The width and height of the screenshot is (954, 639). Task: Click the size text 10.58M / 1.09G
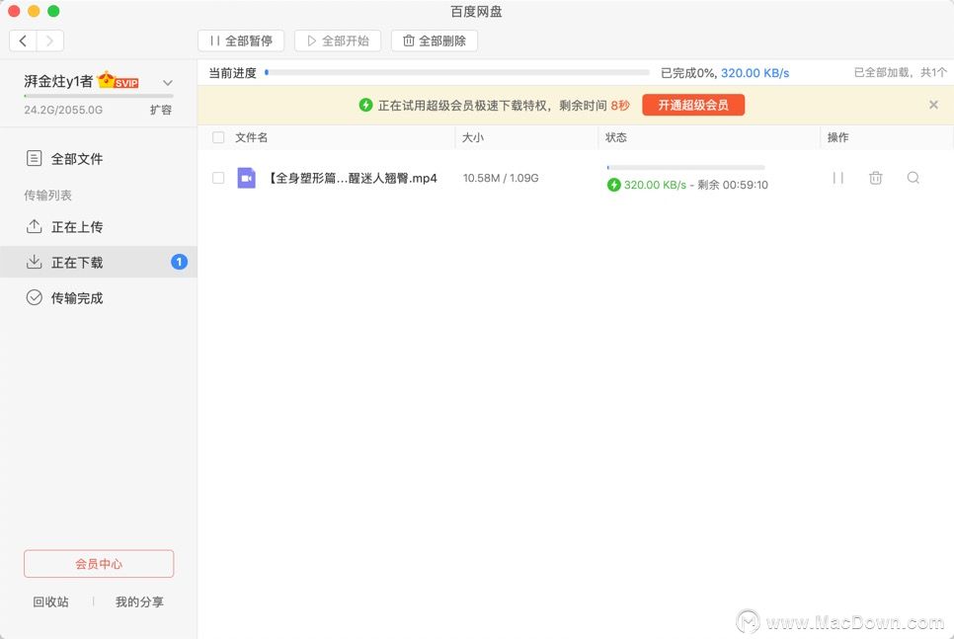click(501, 178)
